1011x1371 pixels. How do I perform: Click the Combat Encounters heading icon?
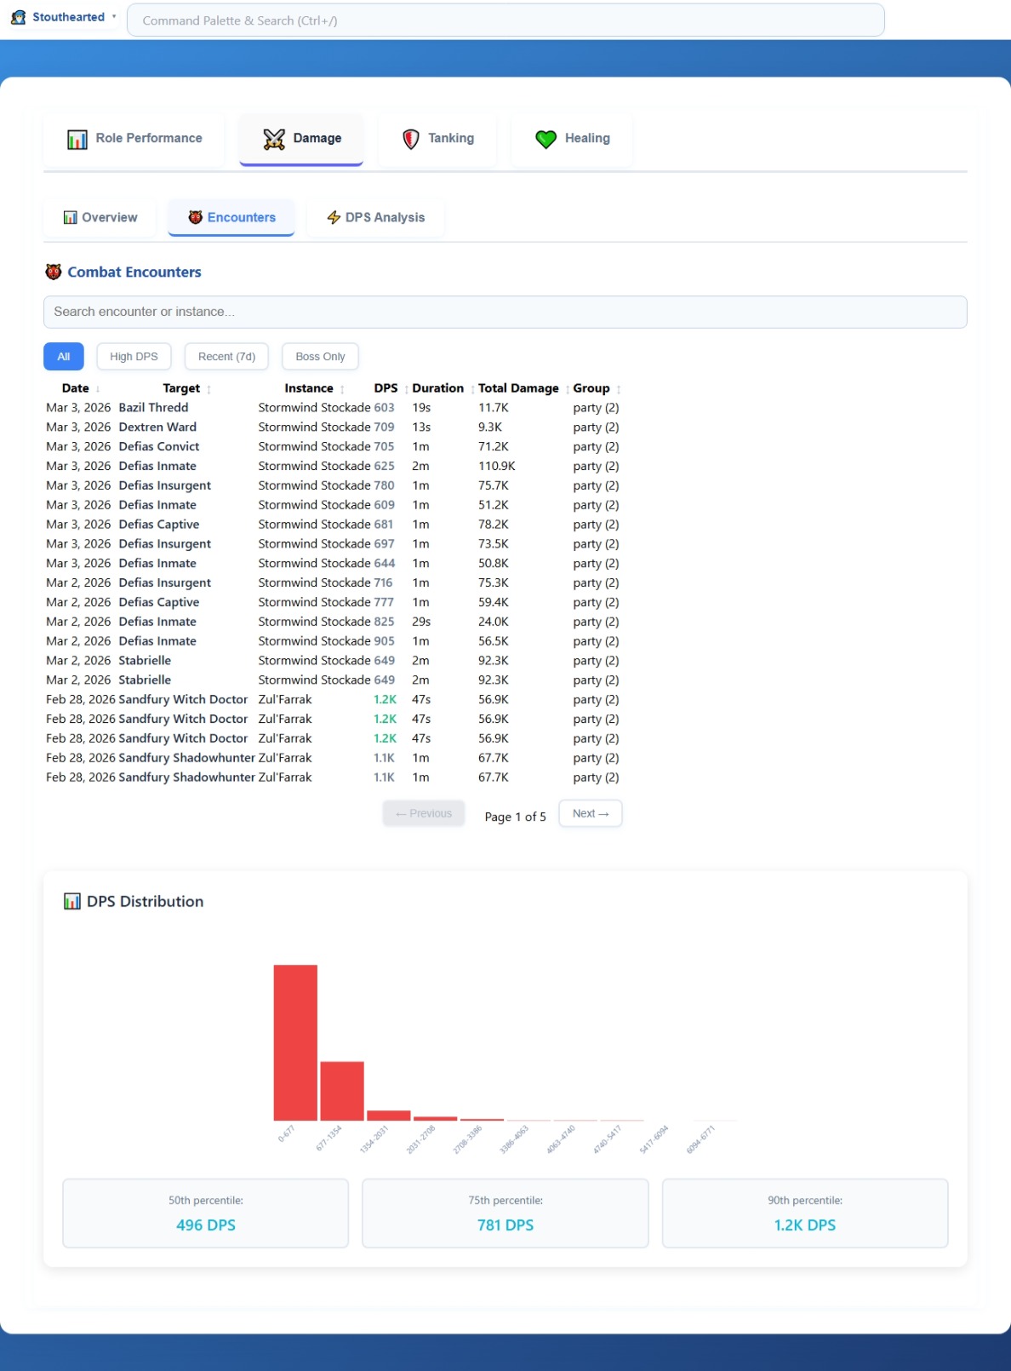(x=54, y=272)
